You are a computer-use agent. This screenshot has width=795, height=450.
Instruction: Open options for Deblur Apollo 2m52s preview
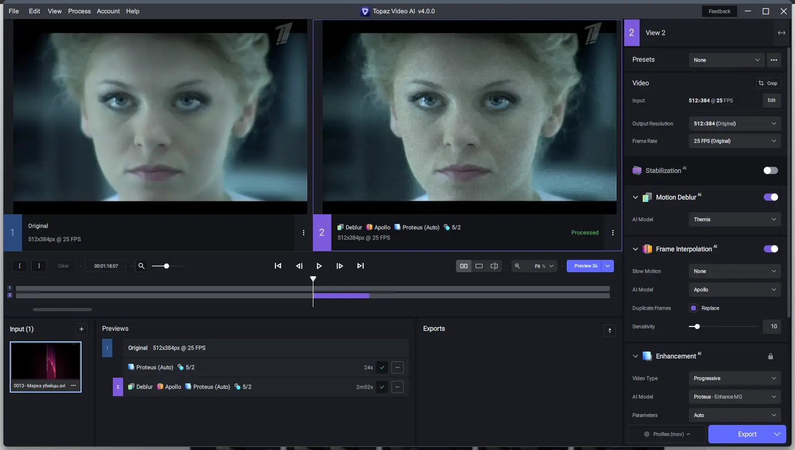click(397, 387)
